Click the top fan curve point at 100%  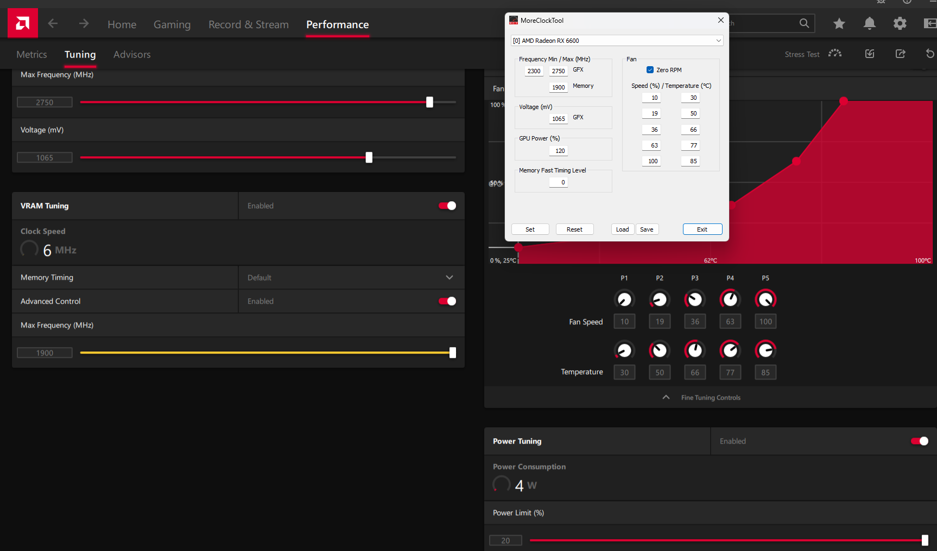tap(844, 101)
